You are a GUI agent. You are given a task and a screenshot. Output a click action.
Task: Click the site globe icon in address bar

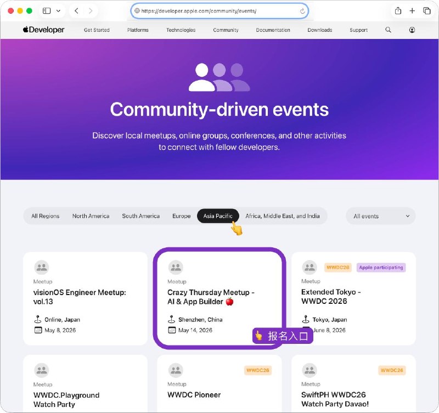(137, 11)
